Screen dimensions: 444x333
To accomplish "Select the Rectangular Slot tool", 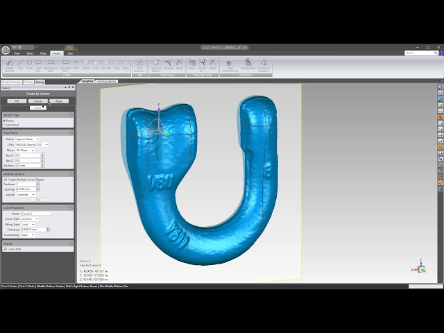I will [51, 66].
